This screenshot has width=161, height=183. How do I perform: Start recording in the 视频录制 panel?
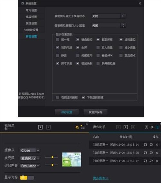point(41,127)
